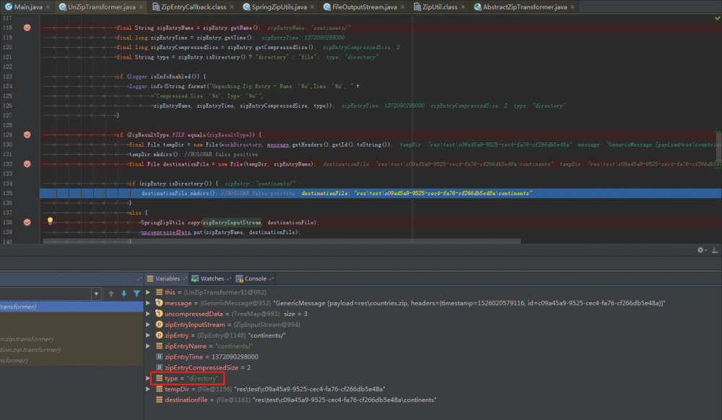The height and width of the screenshot is (420, 722).
Task: Disable the breakpoint on line 138
Action: tap(27, 222)
